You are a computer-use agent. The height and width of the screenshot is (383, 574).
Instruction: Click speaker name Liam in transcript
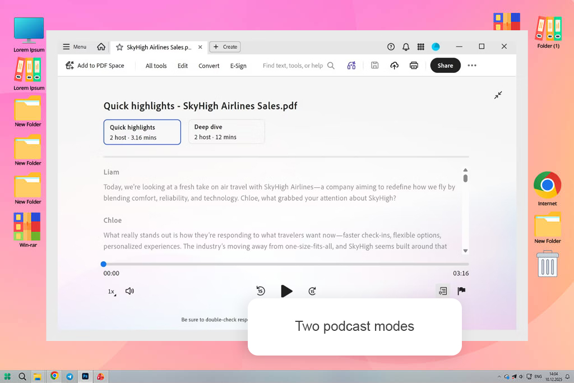pyautogui.click(x=112, y=172)
